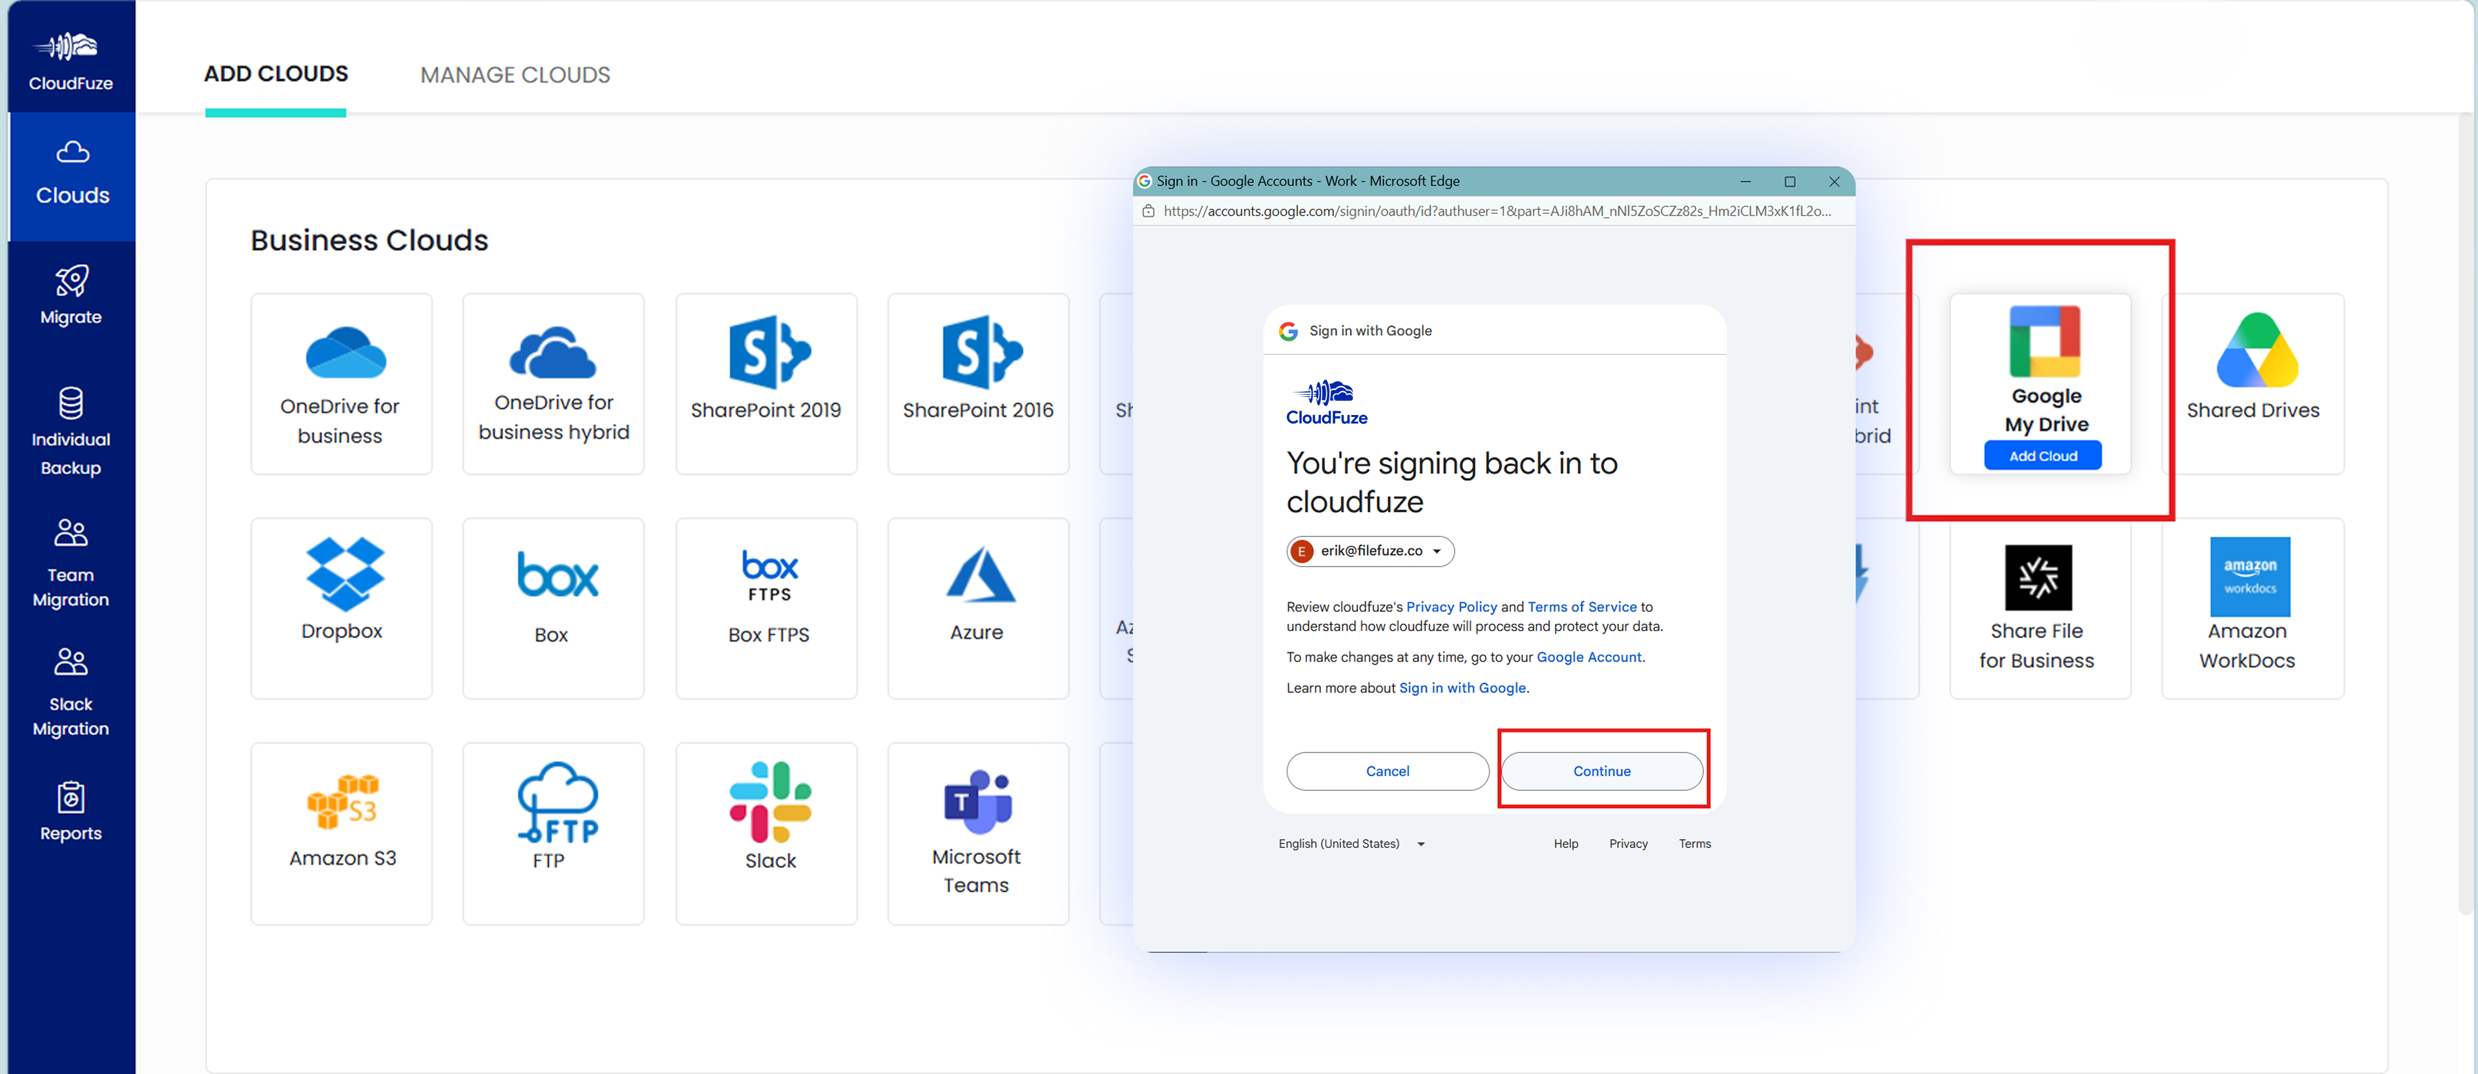This screenshot has height=1074, width=2478.
Task: Open Individual Backup in sidebar
Action: click(71, 432)
